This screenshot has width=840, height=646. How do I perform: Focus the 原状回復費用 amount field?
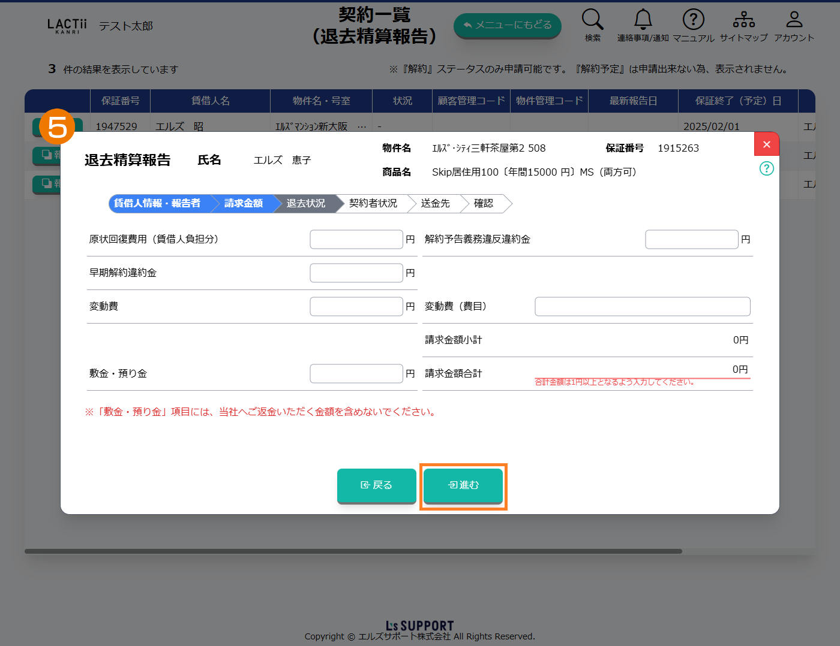click(x=356, y=240)
